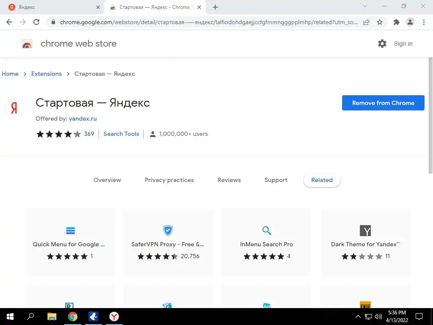Launch Yandex Browser from the taskbar
Image resolution: width=433 pixels, height=325 pixels.
tap(114, 317)
